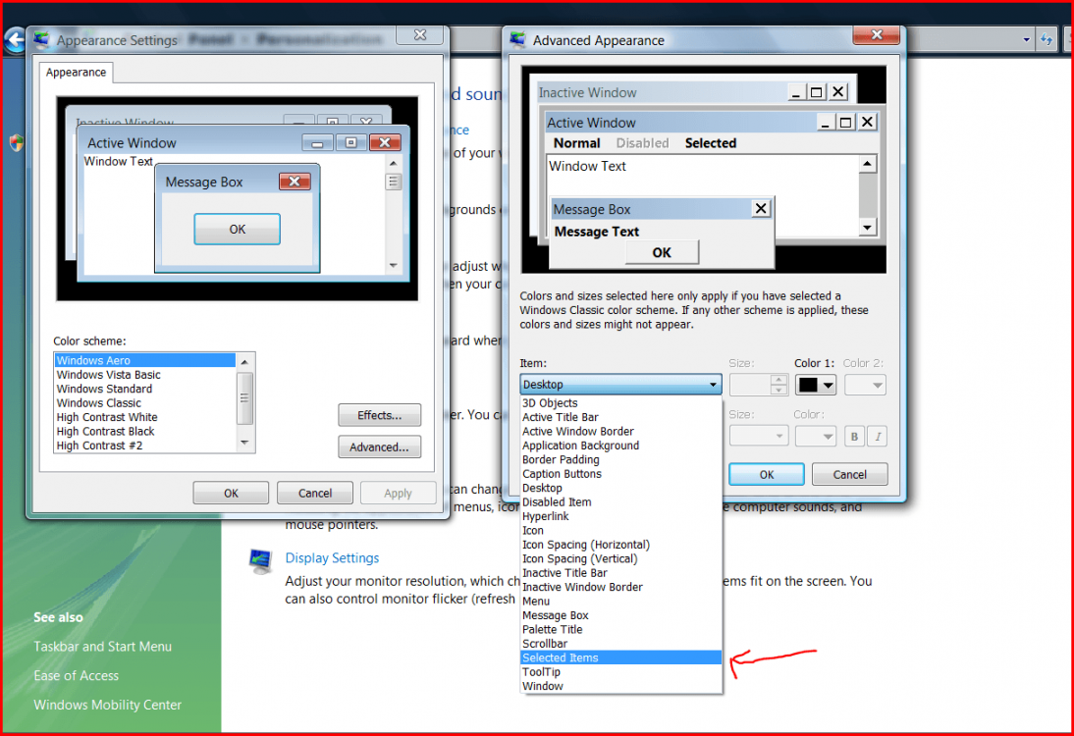The height and width of the screenshot is (736, 1074).
Task: Open Ease of Access link
Action: click(x=76, y=676)
